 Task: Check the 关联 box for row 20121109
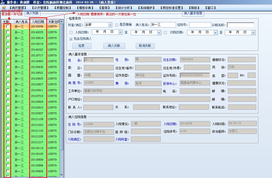pyautogui.click(x=8, y=119)
